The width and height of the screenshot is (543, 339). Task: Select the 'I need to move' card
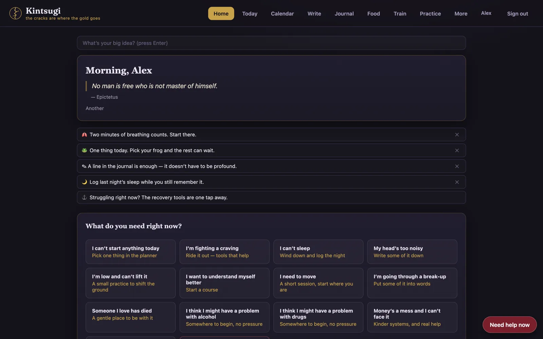point(318,283)
